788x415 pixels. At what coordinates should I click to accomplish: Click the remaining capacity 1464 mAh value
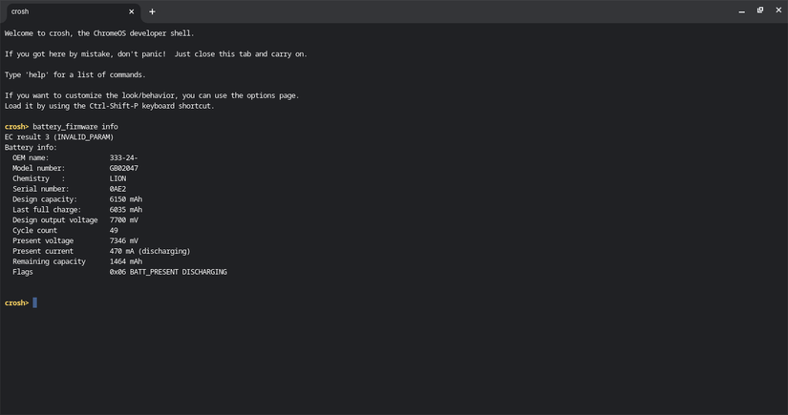click(126, 261)
